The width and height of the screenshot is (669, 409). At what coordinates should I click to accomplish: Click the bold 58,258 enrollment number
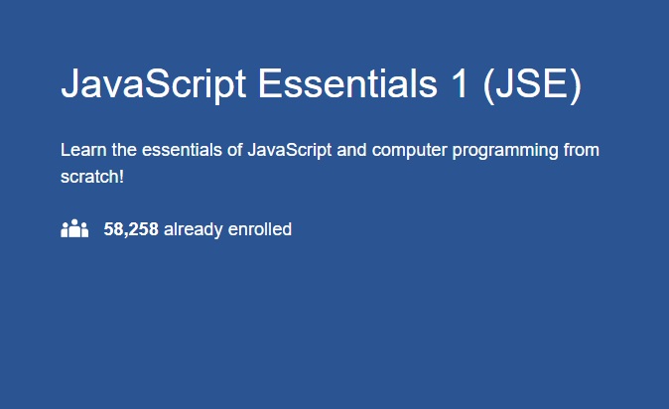[x=131, y=229]
